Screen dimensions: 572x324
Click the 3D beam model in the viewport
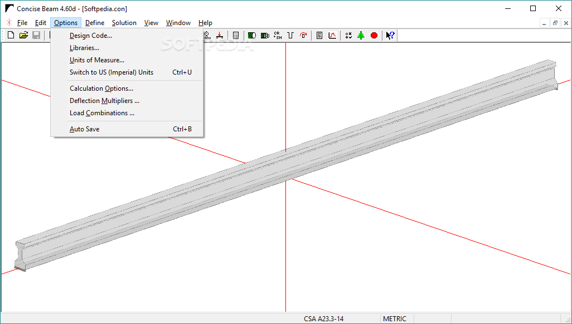pos(286,166)
